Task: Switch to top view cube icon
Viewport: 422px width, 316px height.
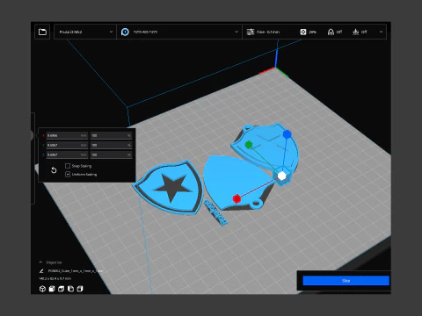Action: pyautogui.click(x=62, y=289)
